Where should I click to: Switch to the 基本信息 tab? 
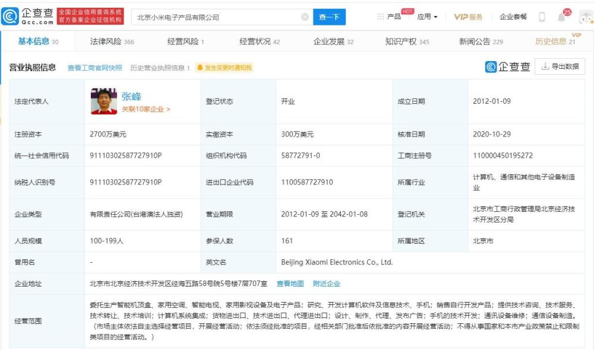point(38,42)
